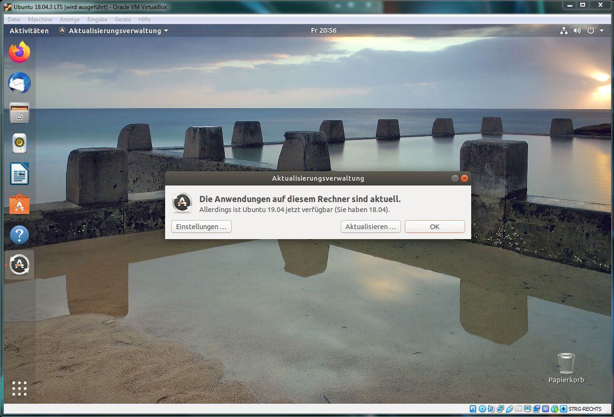The image size is (614, 417).
Task: Open the Aktualisierungsverwaltung app menu dropdown
Action: (113, 30)
